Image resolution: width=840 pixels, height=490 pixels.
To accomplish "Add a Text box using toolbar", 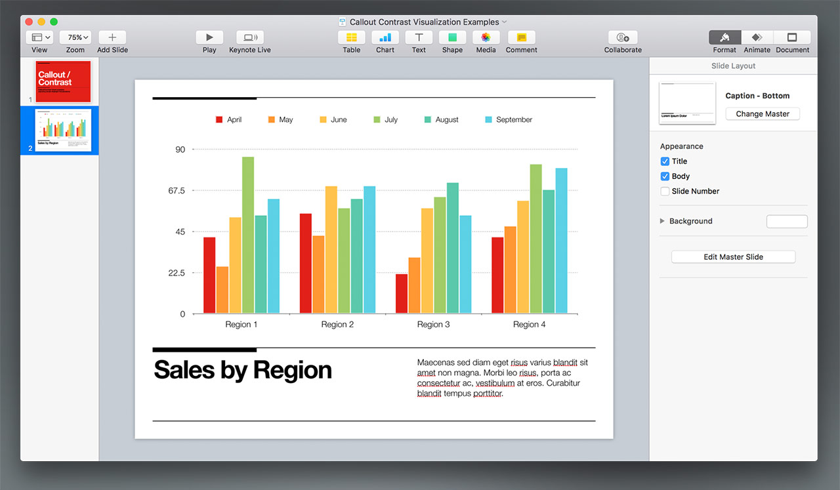I will coord(419,38).
